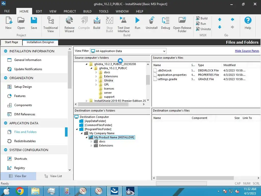Expand the source GPL folder node

click(96, 85)
